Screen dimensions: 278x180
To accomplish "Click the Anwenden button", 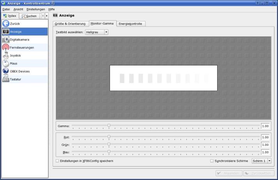I will coord(228,173).
